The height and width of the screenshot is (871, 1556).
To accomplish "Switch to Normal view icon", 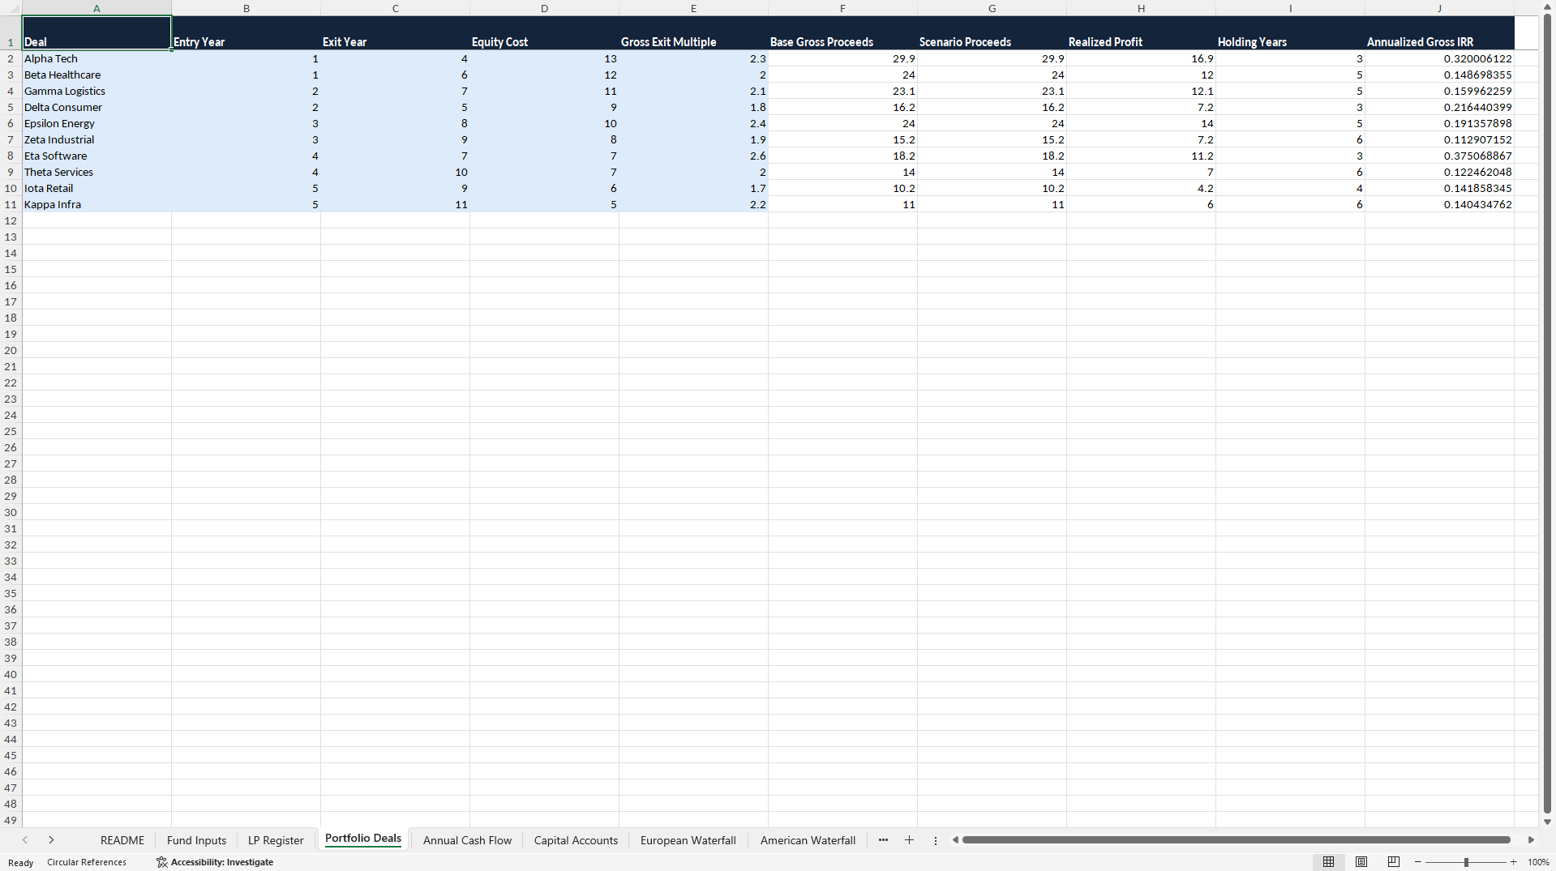I will 1328,862.
